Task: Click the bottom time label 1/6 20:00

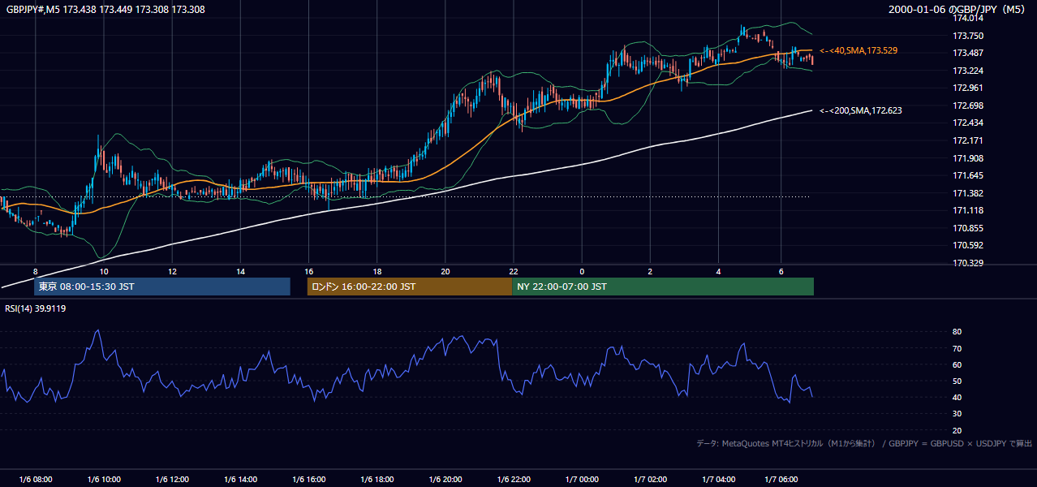Action: (445, 479)
